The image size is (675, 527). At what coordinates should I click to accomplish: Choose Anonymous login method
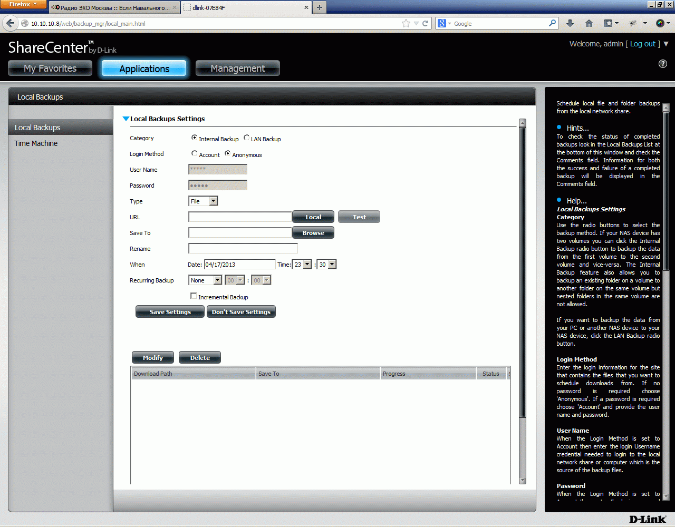tap(227, 153)
